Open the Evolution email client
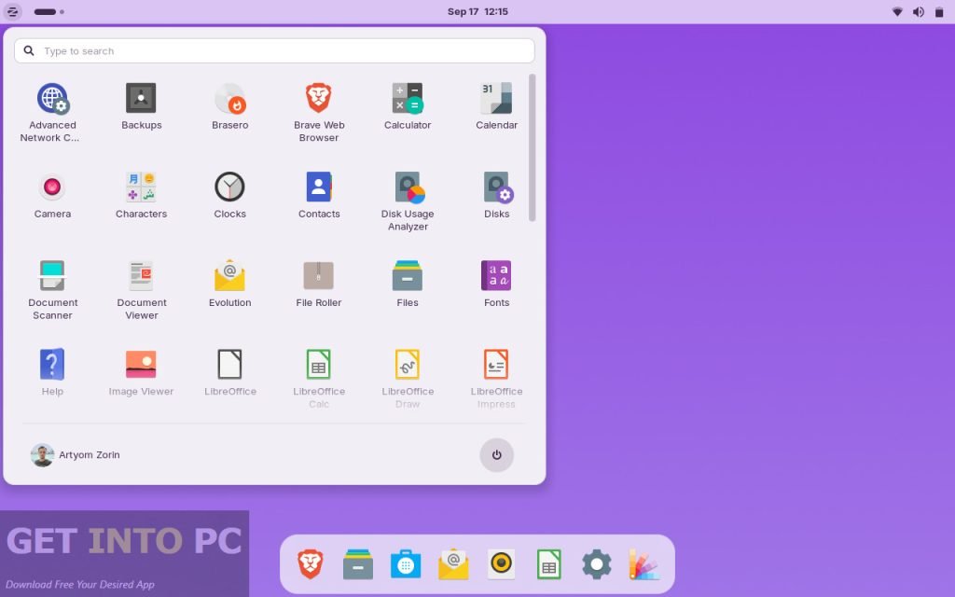955x597 pixels. pos(229,274)
